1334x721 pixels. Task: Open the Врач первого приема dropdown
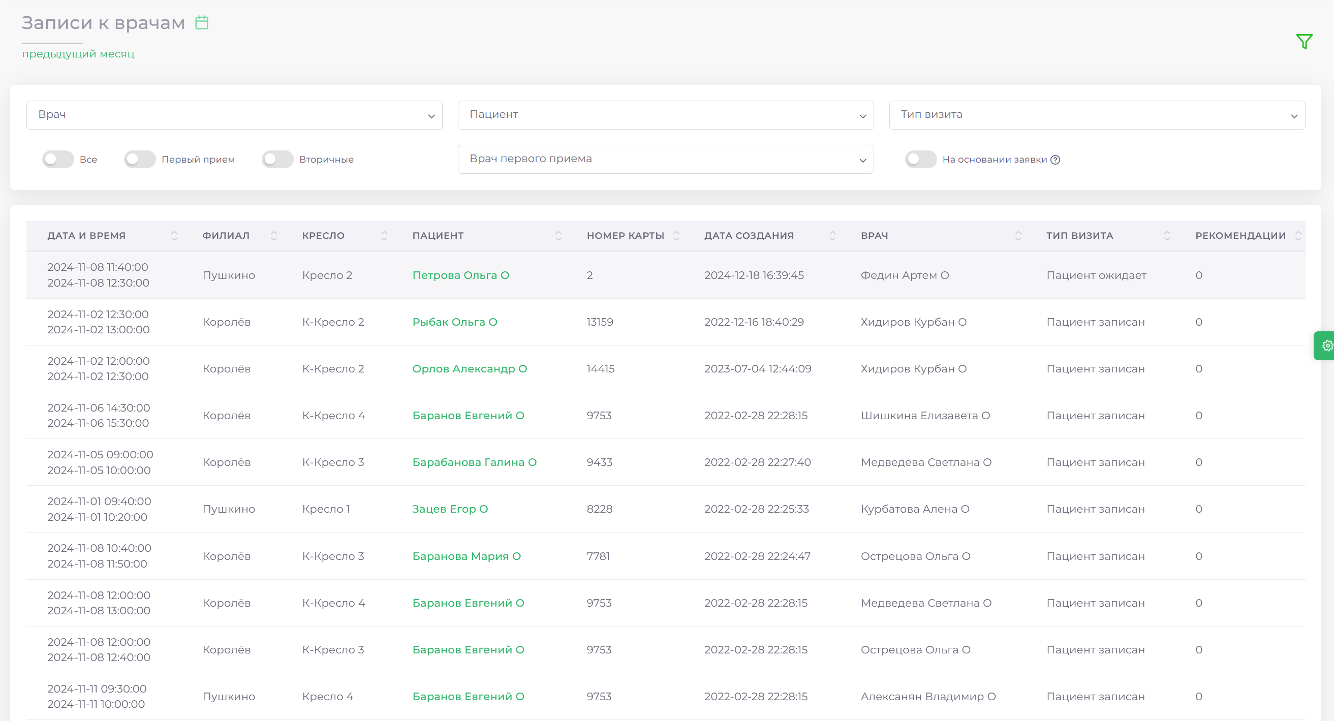665,160
